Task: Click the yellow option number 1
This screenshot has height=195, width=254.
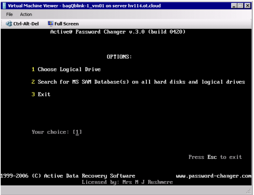Action: pos(33,69)
